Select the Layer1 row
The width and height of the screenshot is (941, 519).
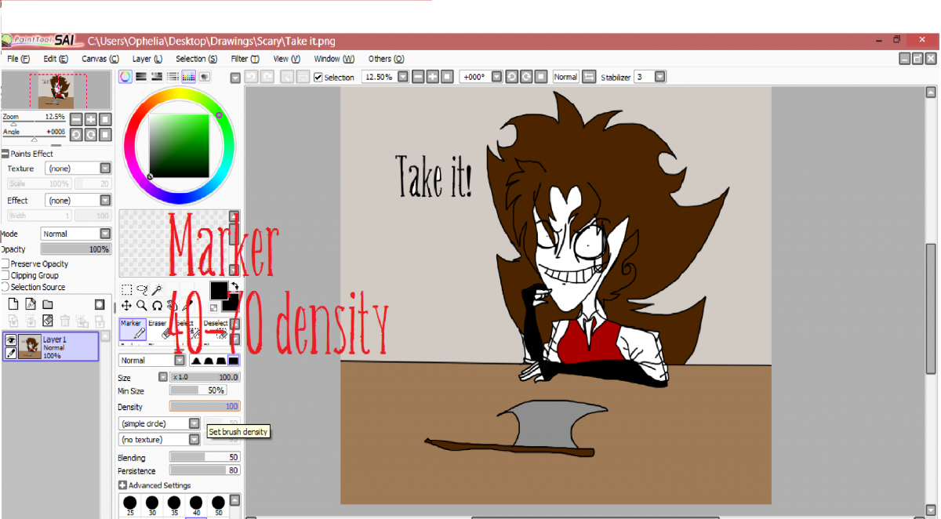pos(50,347)
